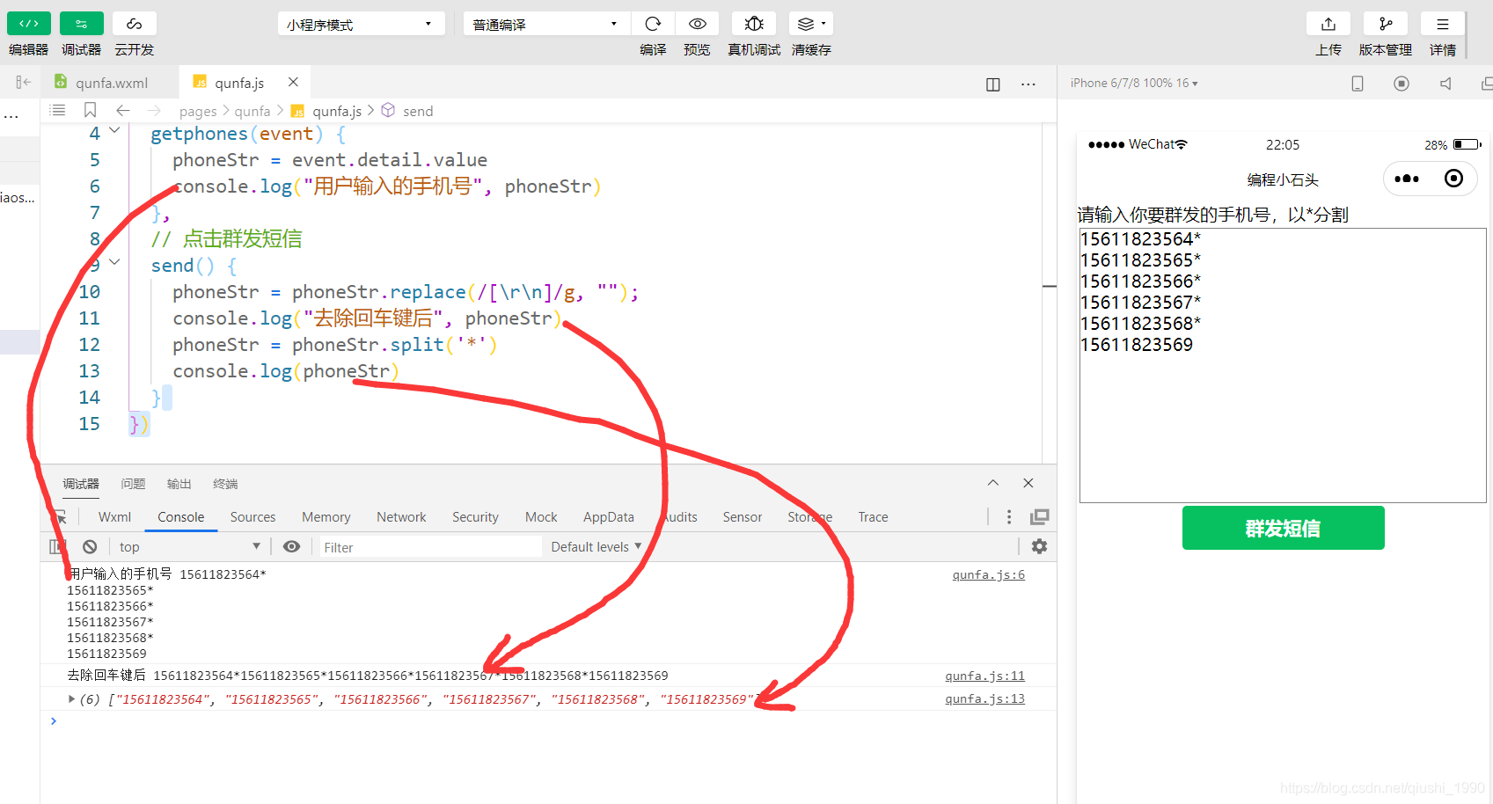Screen dimensions: 1493x804
Task: Click the bookmark icon in breadcrumb bar
Action: point(90,110)
